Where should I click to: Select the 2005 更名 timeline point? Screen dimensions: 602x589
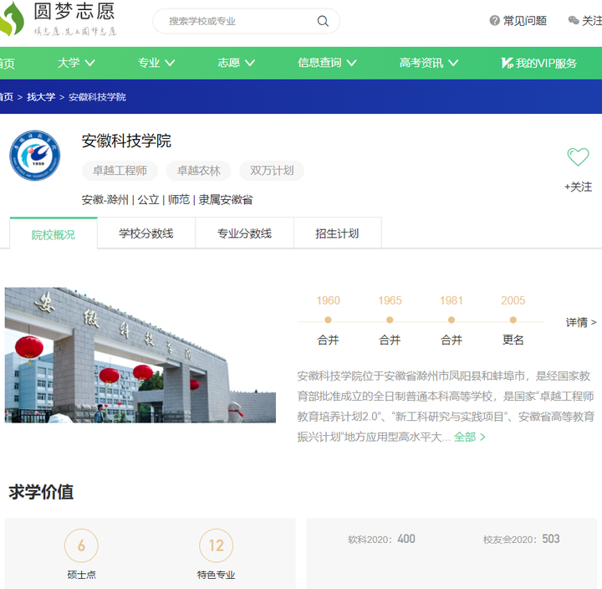point(513,320)
